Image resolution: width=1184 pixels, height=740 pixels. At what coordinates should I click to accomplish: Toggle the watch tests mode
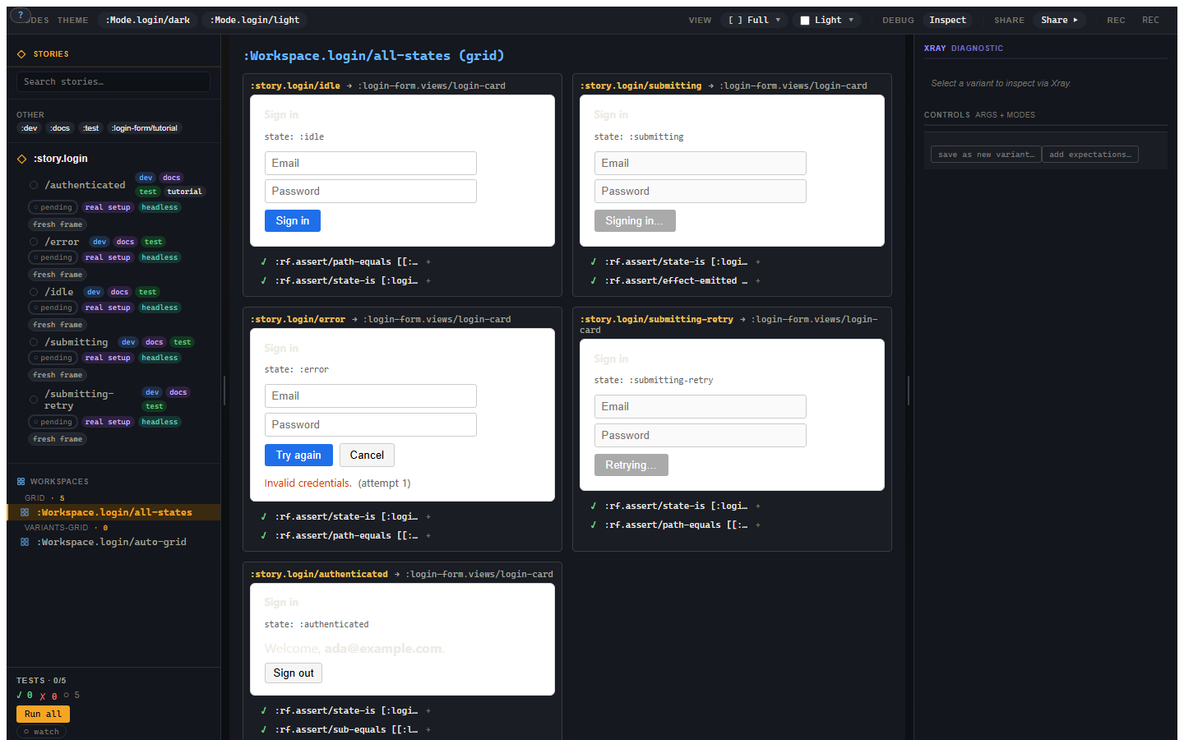coord(41,732)
